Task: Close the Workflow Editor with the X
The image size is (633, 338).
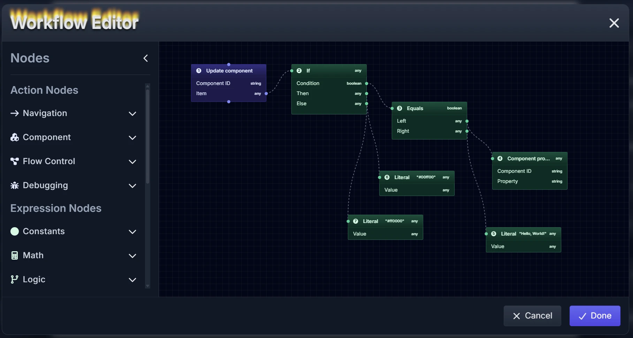Action: [x=614, y=23]
